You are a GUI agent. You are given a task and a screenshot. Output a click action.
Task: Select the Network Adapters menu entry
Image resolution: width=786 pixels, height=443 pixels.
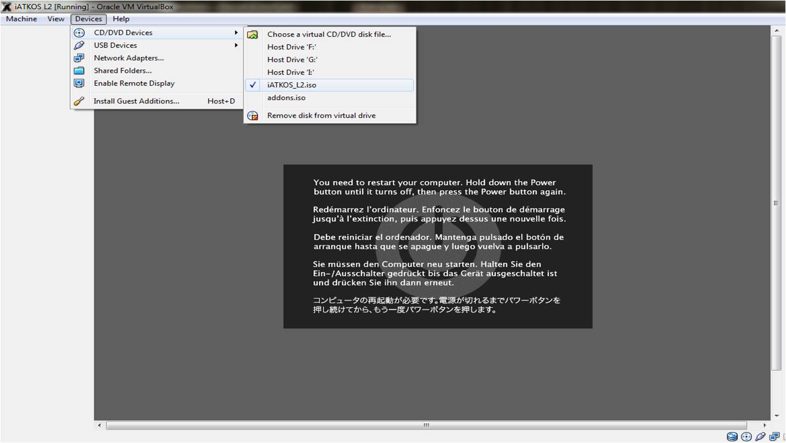pos(157,58)
